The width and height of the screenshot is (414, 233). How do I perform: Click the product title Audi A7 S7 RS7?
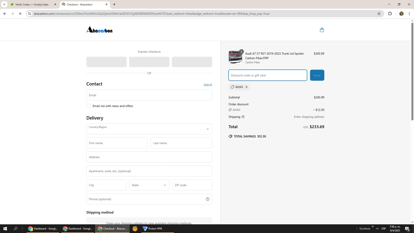point(275,56)
